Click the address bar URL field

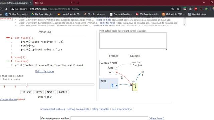[x=96, y=9]
